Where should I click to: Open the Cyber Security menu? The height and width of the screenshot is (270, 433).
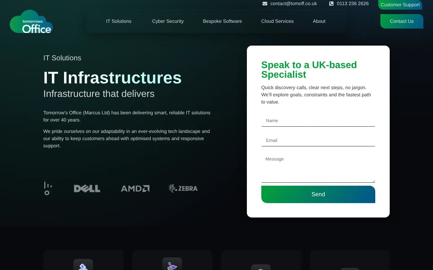[168, 21]
